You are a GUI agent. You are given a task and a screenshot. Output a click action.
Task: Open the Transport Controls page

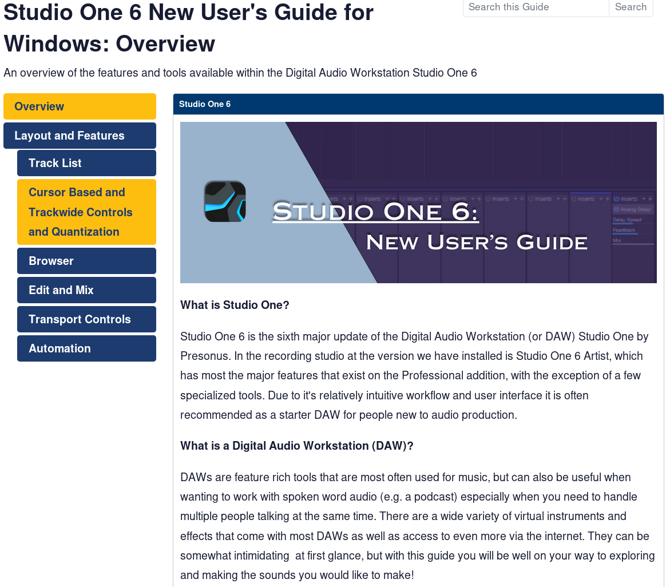click(86, 319)
